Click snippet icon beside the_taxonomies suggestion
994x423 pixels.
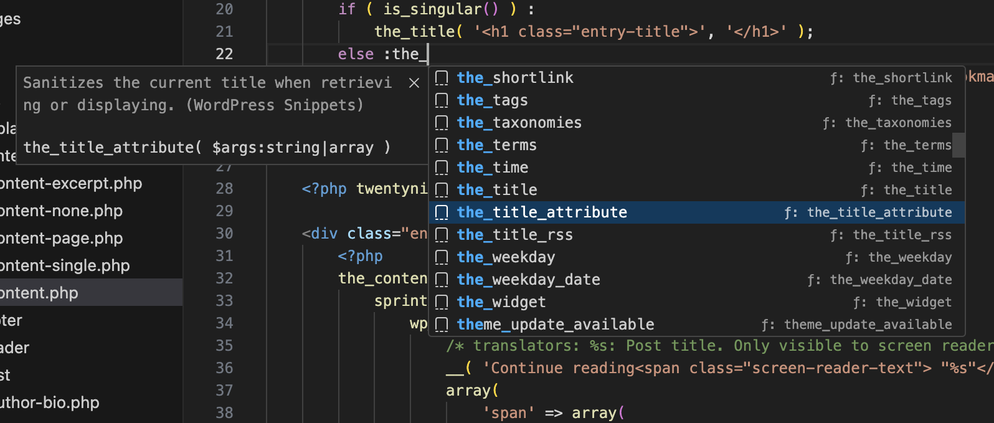[x=442, y=123]
